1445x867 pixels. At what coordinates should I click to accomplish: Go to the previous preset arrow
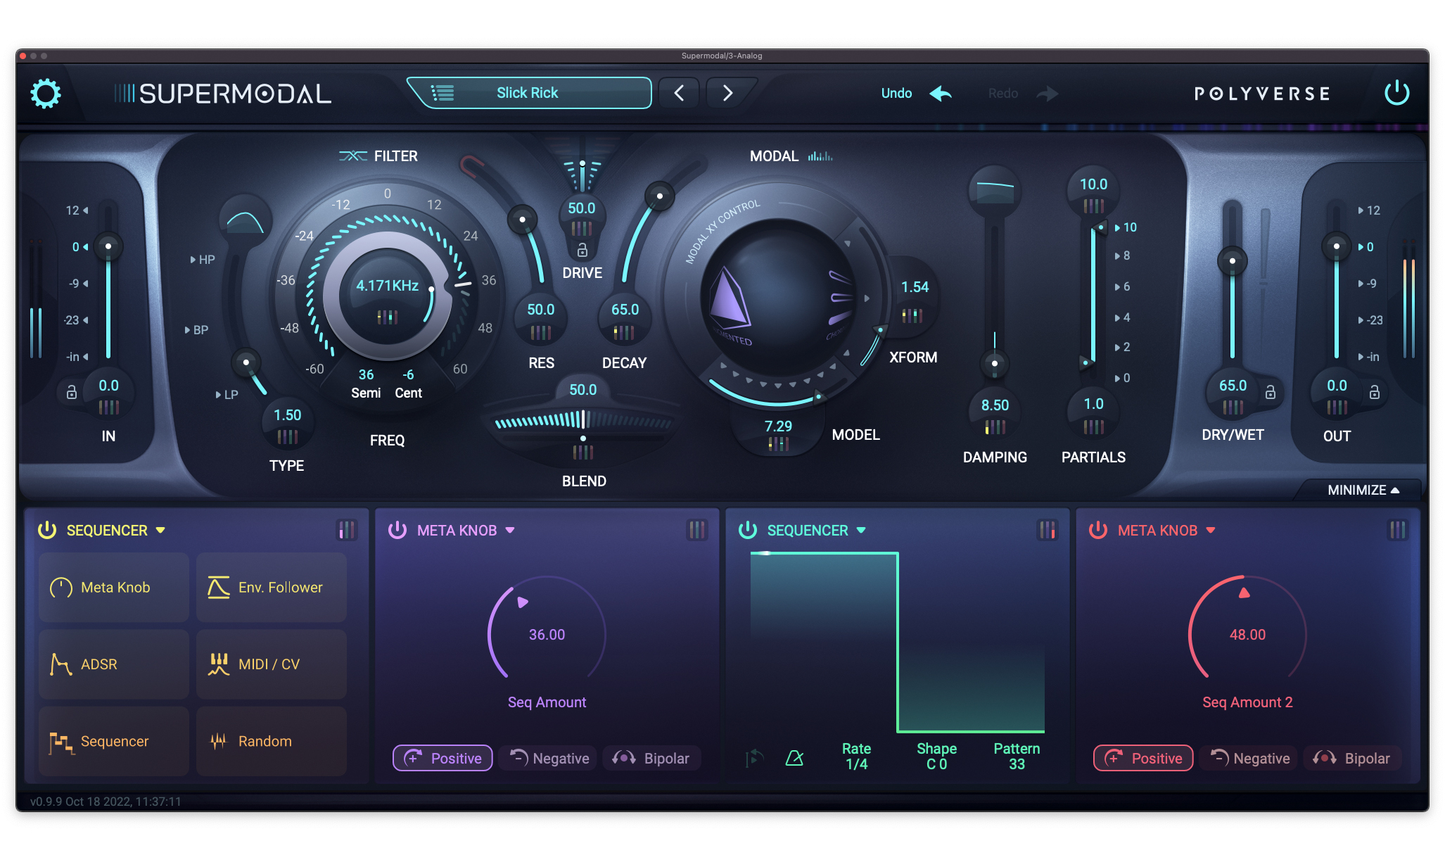tap(679, 93)
